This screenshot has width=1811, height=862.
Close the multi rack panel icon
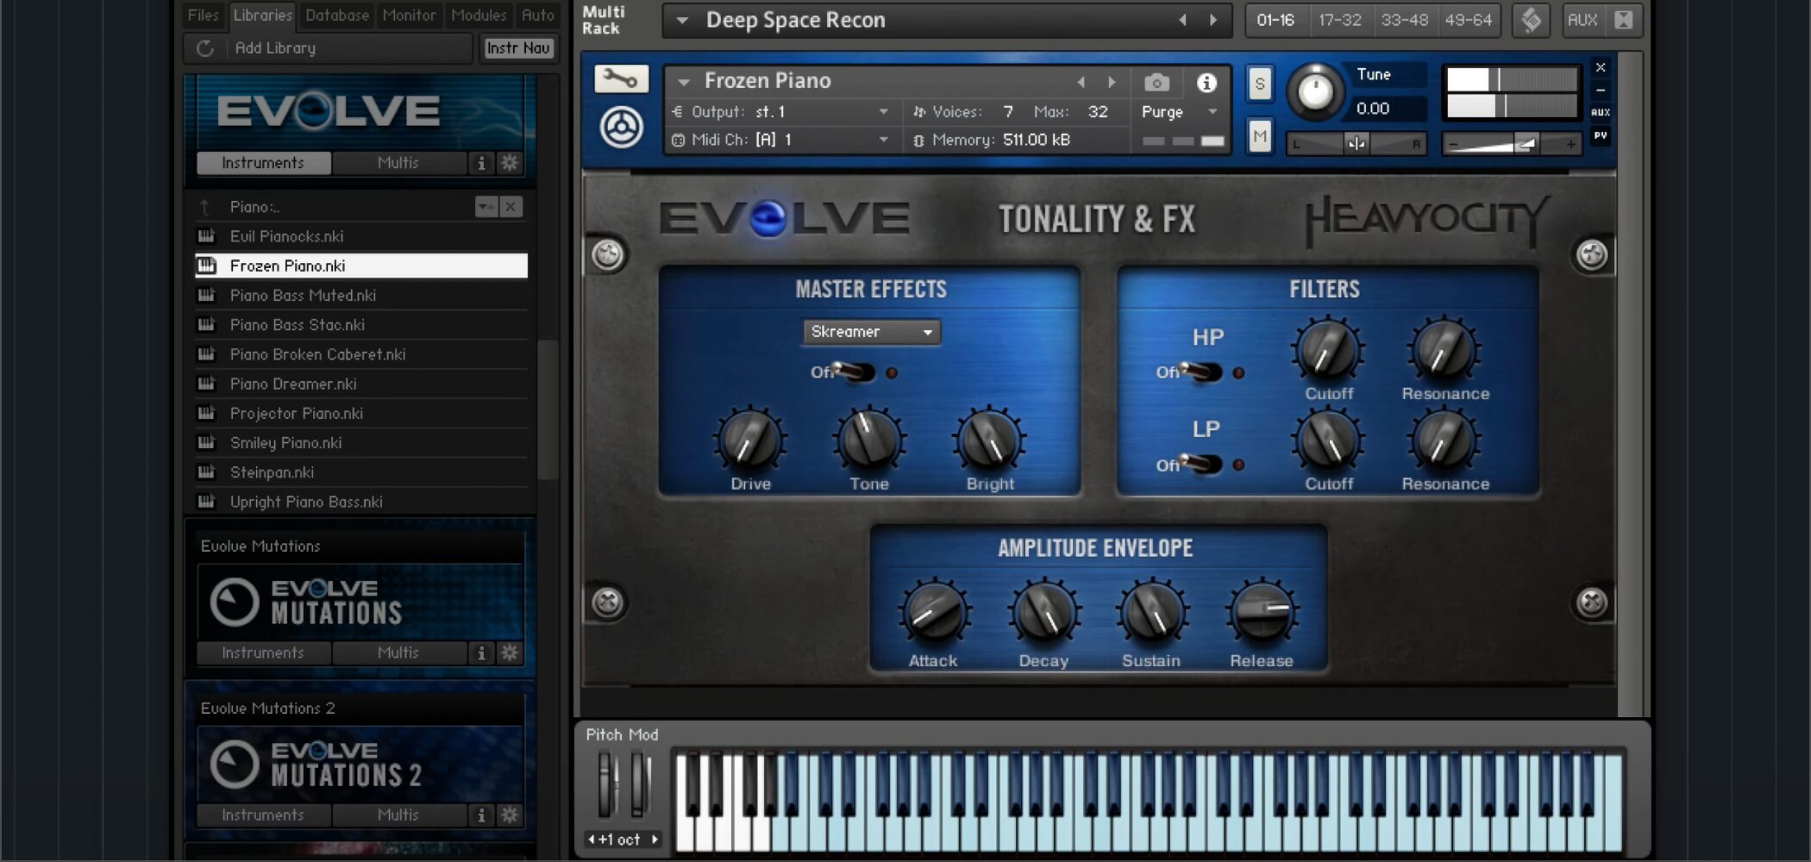pyautogui.click(x=1623, y=20)
